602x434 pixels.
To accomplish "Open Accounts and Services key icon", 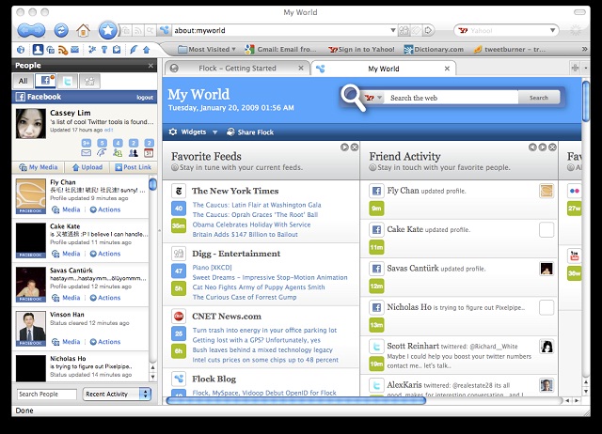I will pos(104,50).
